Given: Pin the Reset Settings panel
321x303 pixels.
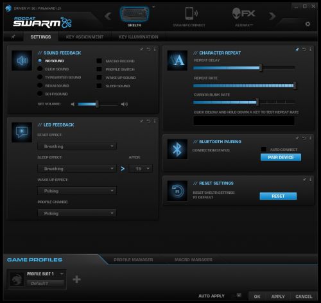Looking at the screenshot, I should 304,179.
